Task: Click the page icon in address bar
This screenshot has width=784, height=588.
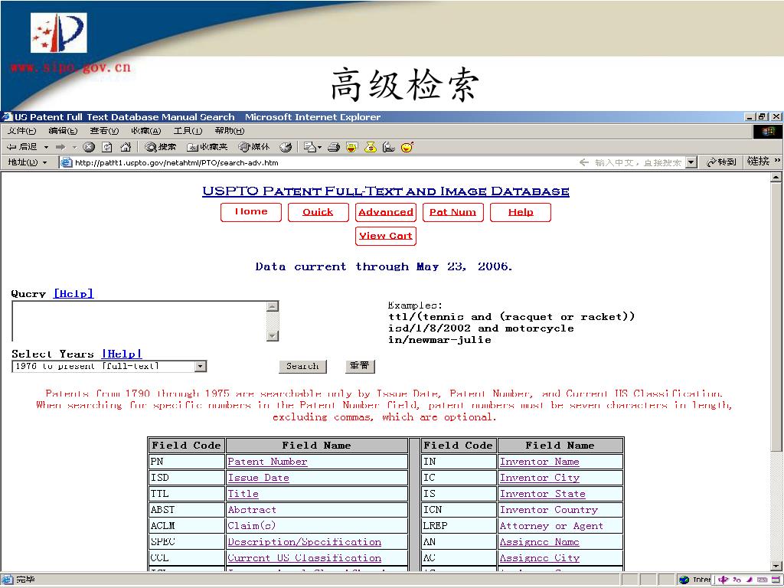Action: click(x=66, y=162)
